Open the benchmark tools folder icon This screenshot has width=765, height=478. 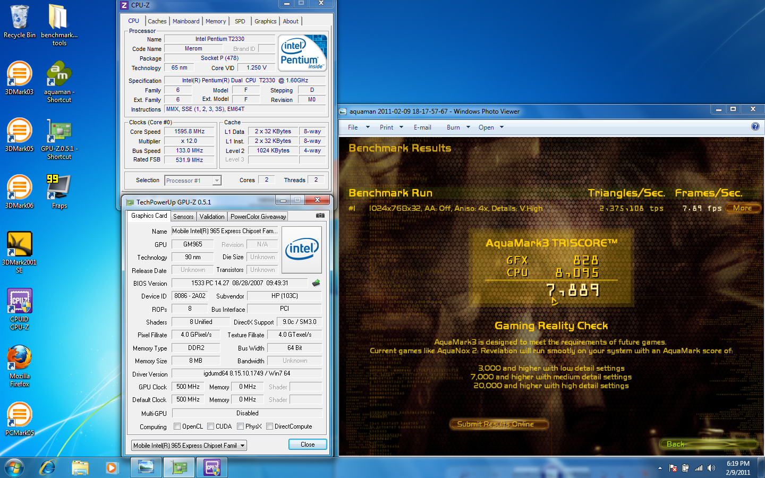point(59,25)
